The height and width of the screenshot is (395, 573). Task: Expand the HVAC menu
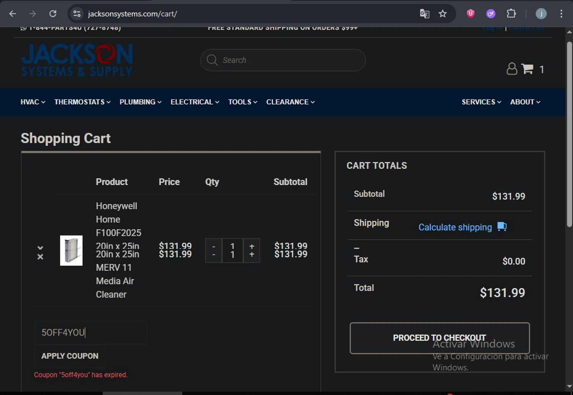[x=33, y=102]
